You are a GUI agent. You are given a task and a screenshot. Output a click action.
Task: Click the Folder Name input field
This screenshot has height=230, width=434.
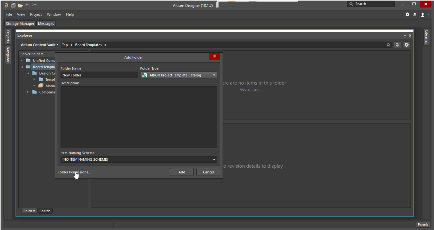pyautogui.click(x=99, y=75)
